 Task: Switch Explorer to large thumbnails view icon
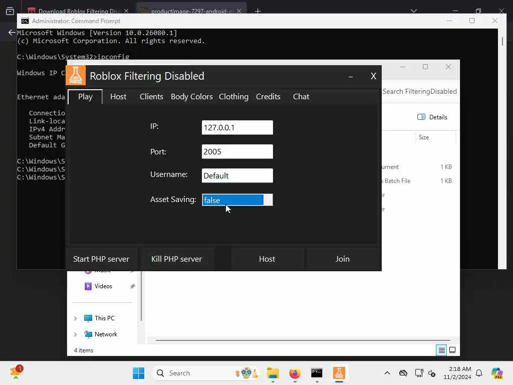click(x=452, y=350)
